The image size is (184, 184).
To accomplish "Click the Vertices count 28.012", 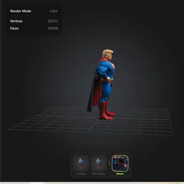I will coord(53,21).
